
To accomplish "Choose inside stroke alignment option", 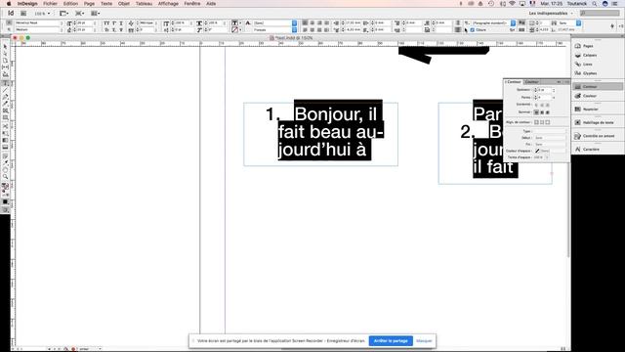I will tap(542, 122).
